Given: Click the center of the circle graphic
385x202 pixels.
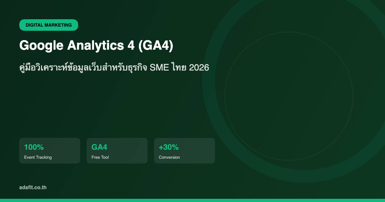Looking at the screenshot, I should pyautogui.click(x=289, y=96).
